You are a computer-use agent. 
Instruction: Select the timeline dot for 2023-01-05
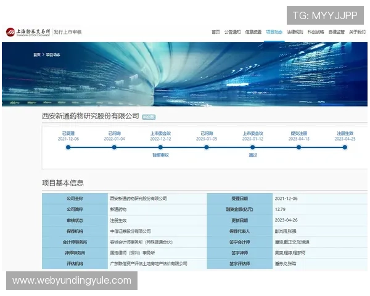(x=207, y=147)
